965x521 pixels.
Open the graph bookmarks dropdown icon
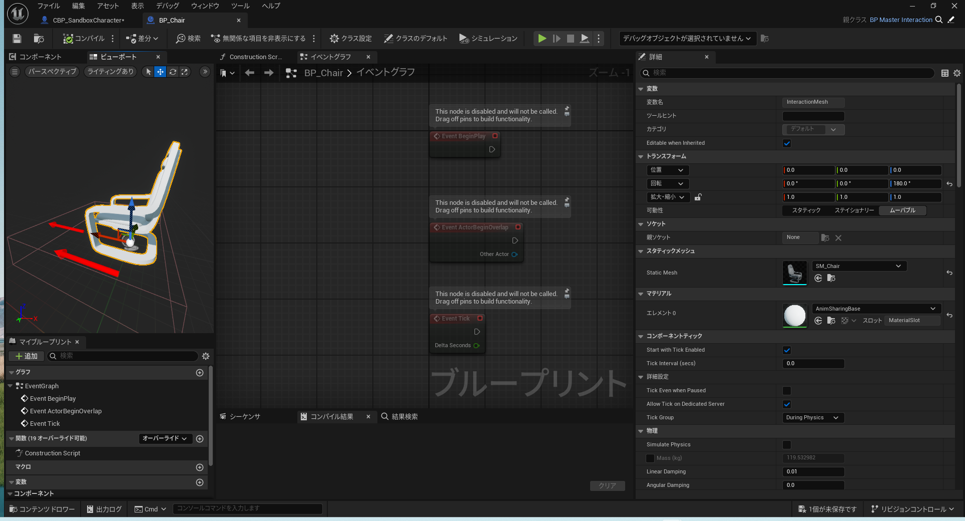click(227, 73)
